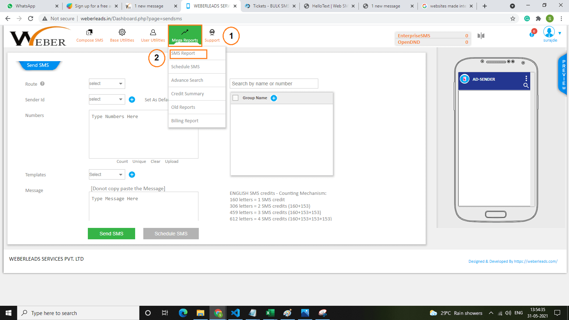This screenshot has width=569, height=320.
Task: Add new template plus icon
Action: pos(132,175)
